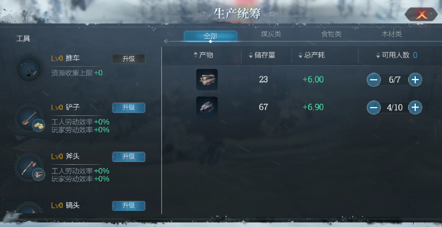Decrease wood workers with minus button
442x227 pixels.
[x=374, y=80]
